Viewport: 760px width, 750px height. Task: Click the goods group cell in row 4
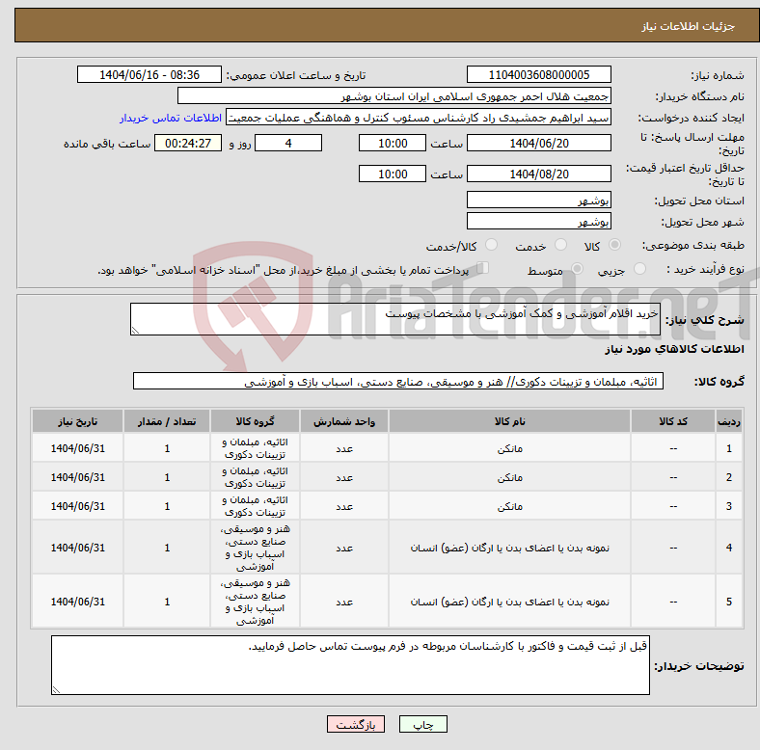point(255,548)
